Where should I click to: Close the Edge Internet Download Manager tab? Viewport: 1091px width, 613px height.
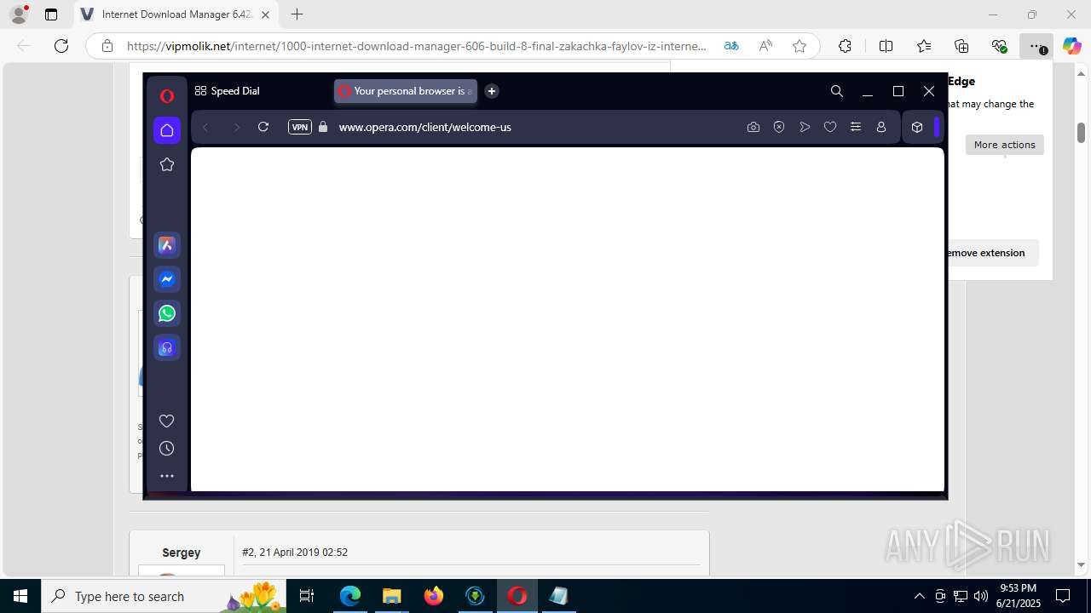266,14
